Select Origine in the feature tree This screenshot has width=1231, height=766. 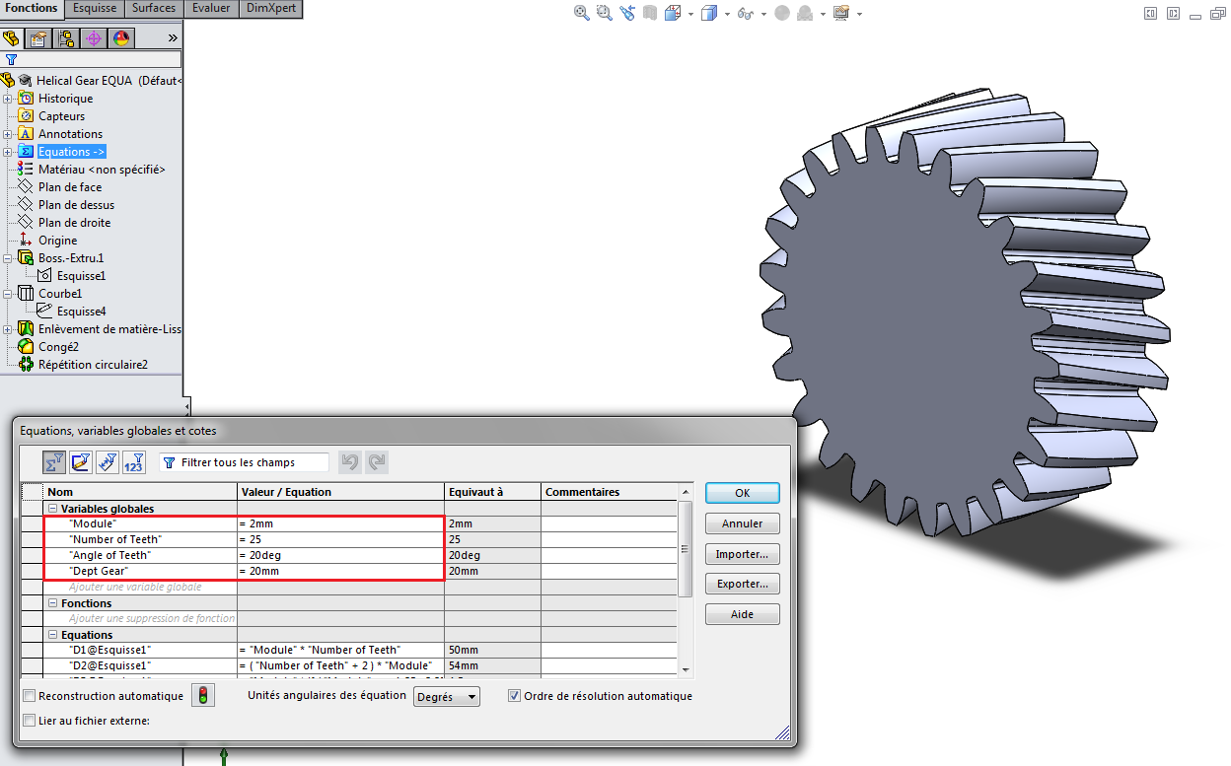[57, 240]
